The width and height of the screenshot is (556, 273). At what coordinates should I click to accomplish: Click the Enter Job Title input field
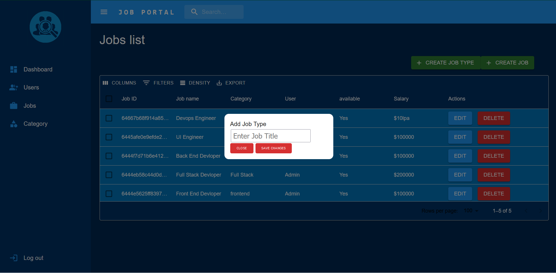pyautogui.click(x=270, y=136)
